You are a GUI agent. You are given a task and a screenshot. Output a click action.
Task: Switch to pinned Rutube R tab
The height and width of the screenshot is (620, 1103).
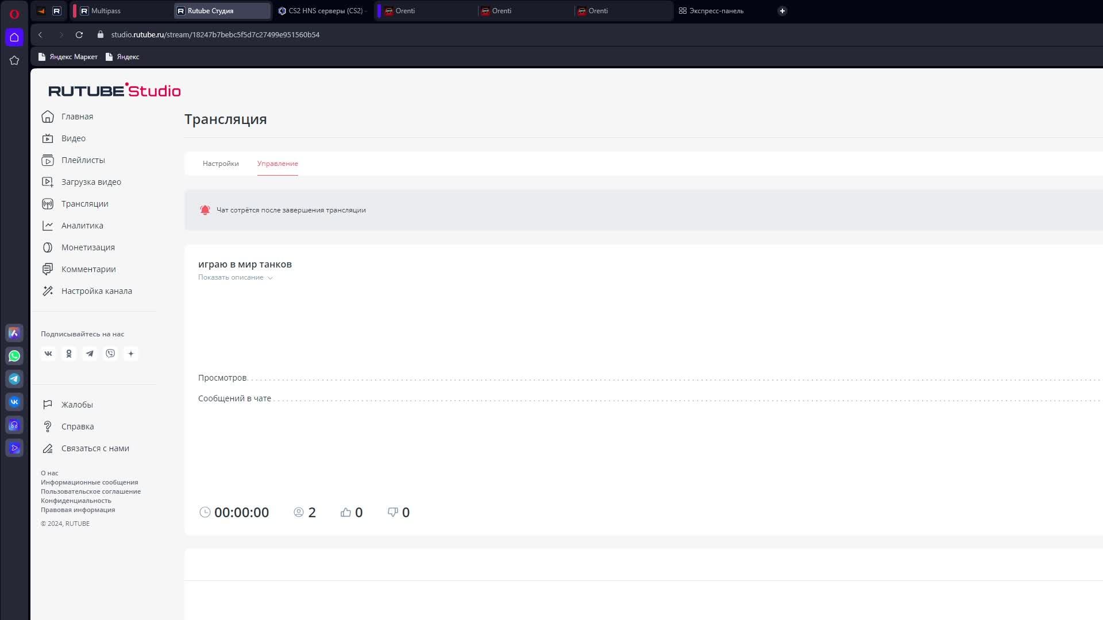click(x=57, y=11)
